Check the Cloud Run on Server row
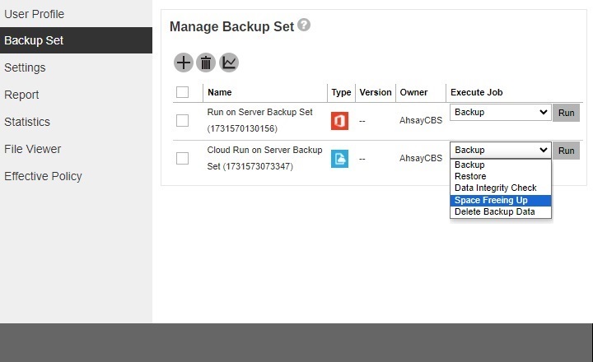593x362 pixels. 183,158
